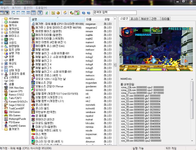Open the 보기(V) menu

16,8
